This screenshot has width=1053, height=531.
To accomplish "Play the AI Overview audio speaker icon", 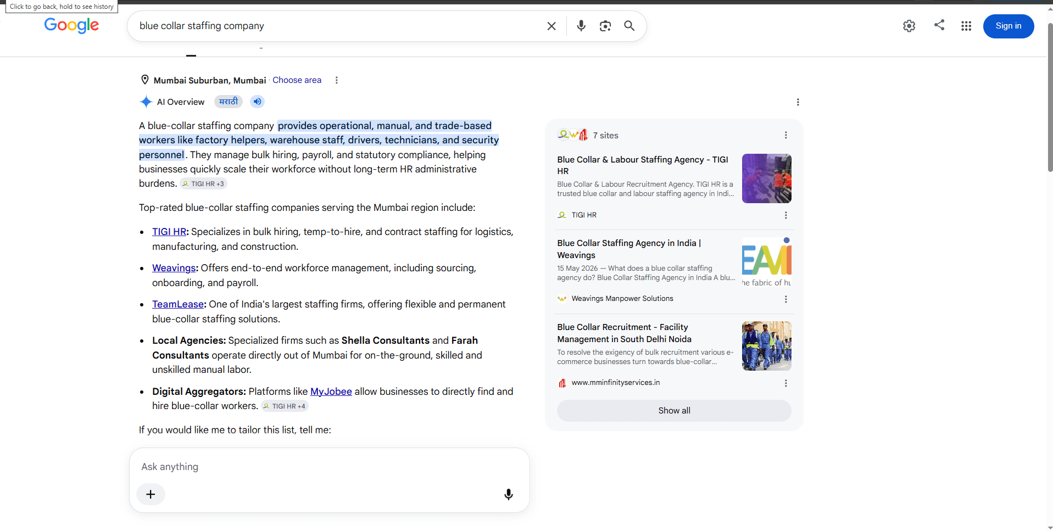I will [257, 102].
